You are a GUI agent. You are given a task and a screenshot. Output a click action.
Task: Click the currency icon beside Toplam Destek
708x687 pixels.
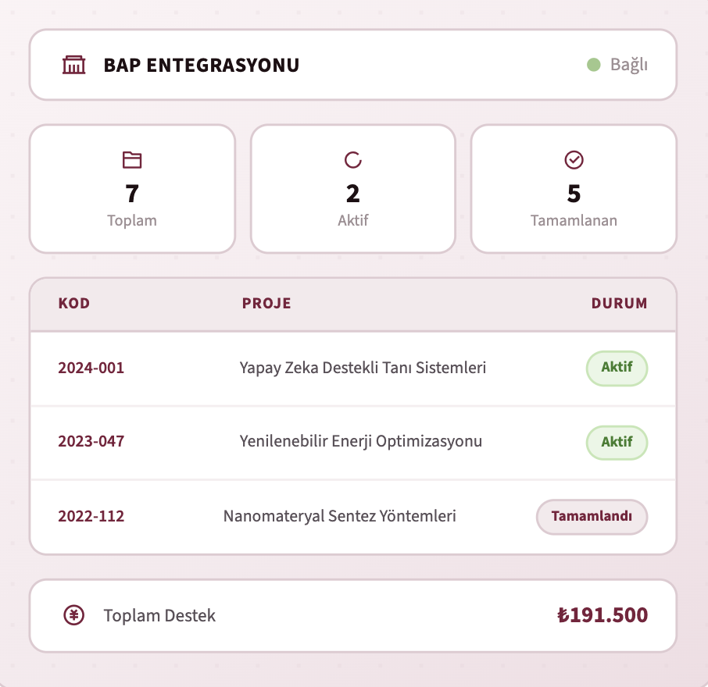click(74, 615)
